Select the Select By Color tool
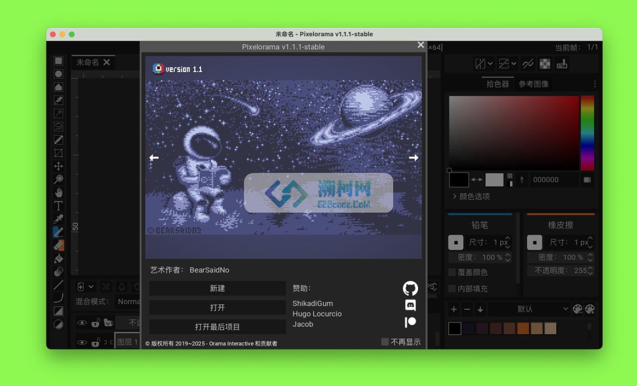The height and width of the screenshot is (386, 637). tap(58, 100)
